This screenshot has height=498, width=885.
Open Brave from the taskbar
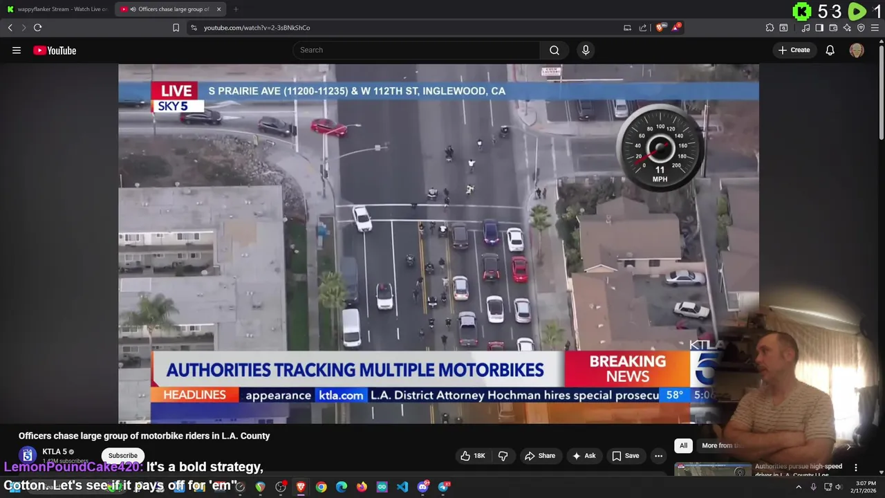tap(301, 487)
